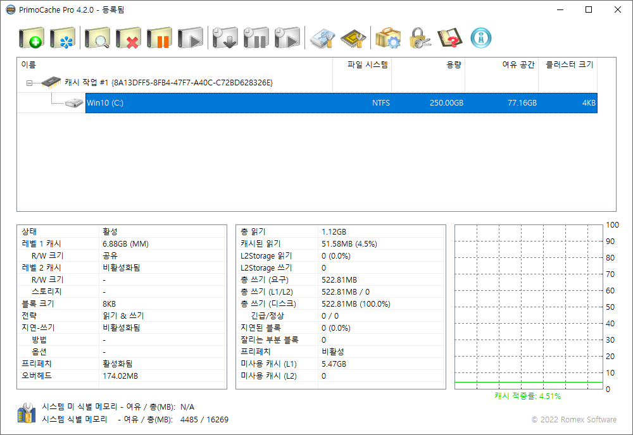
Task: Click the © 2022 Romex Software text
Action: point(573,420)
